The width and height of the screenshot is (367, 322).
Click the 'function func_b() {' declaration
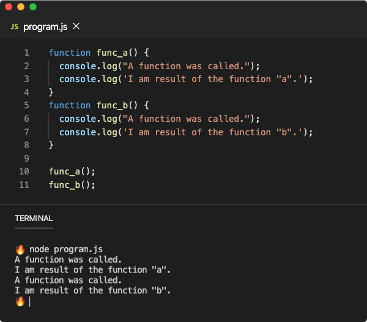coord(98,105)
